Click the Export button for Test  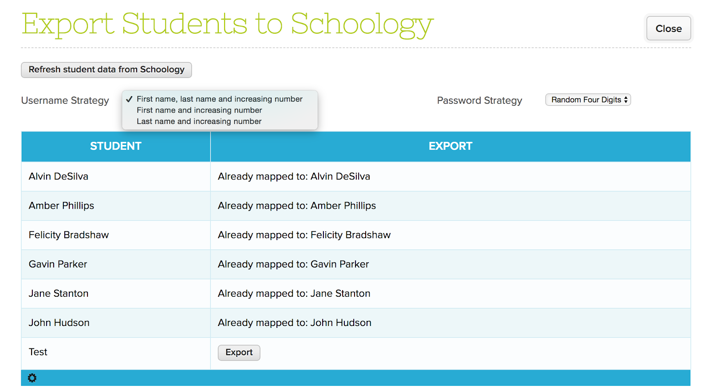point(239,353)
